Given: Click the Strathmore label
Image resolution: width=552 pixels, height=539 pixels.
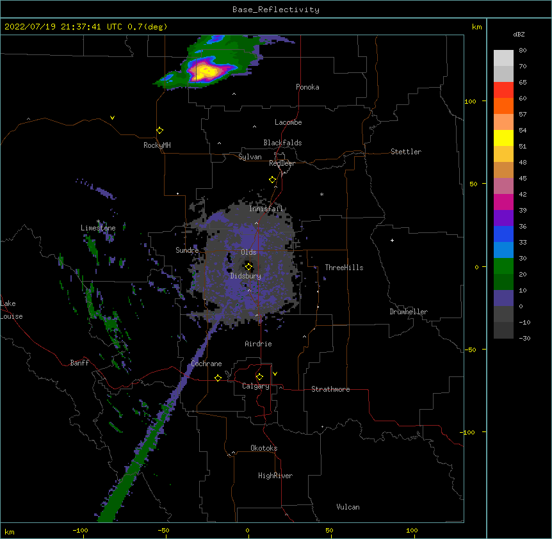Looking at the screenshot, I should (x=330, y=389).
